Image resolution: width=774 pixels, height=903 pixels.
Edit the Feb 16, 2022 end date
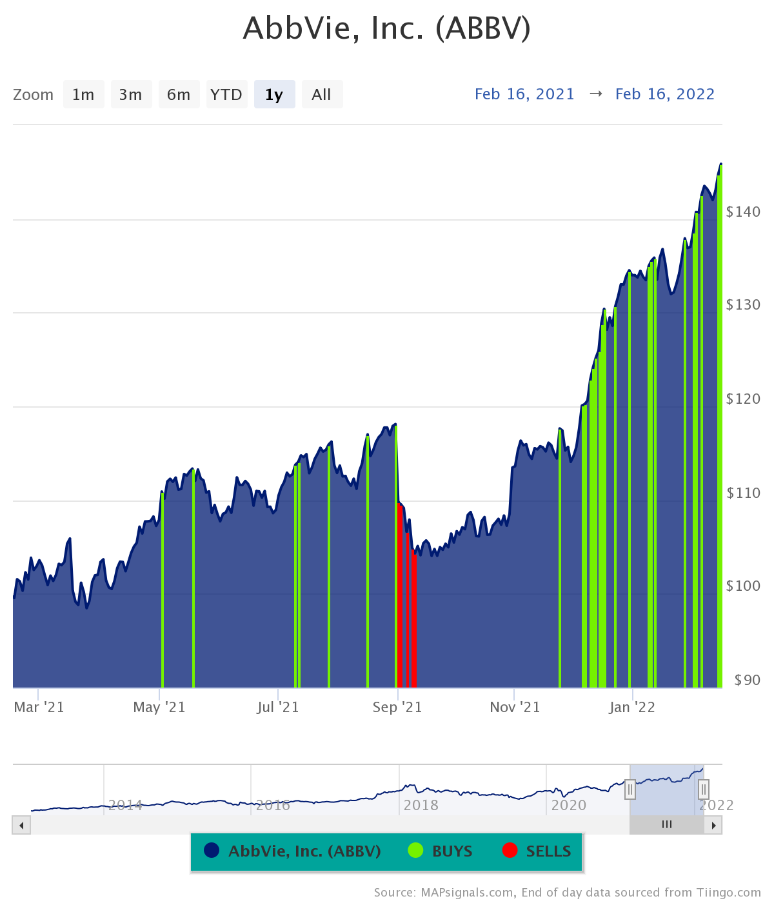click(x=665, y=94)
